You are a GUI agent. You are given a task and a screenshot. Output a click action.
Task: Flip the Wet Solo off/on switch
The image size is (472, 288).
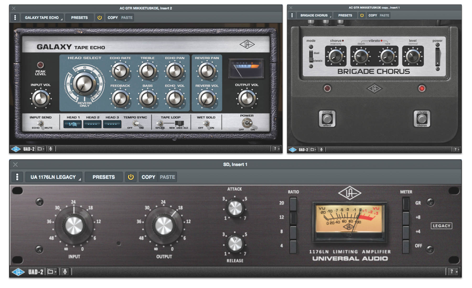[206, 123]
